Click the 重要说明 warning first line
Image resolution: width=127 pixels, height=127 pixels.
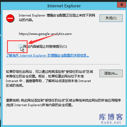point(63,100)
